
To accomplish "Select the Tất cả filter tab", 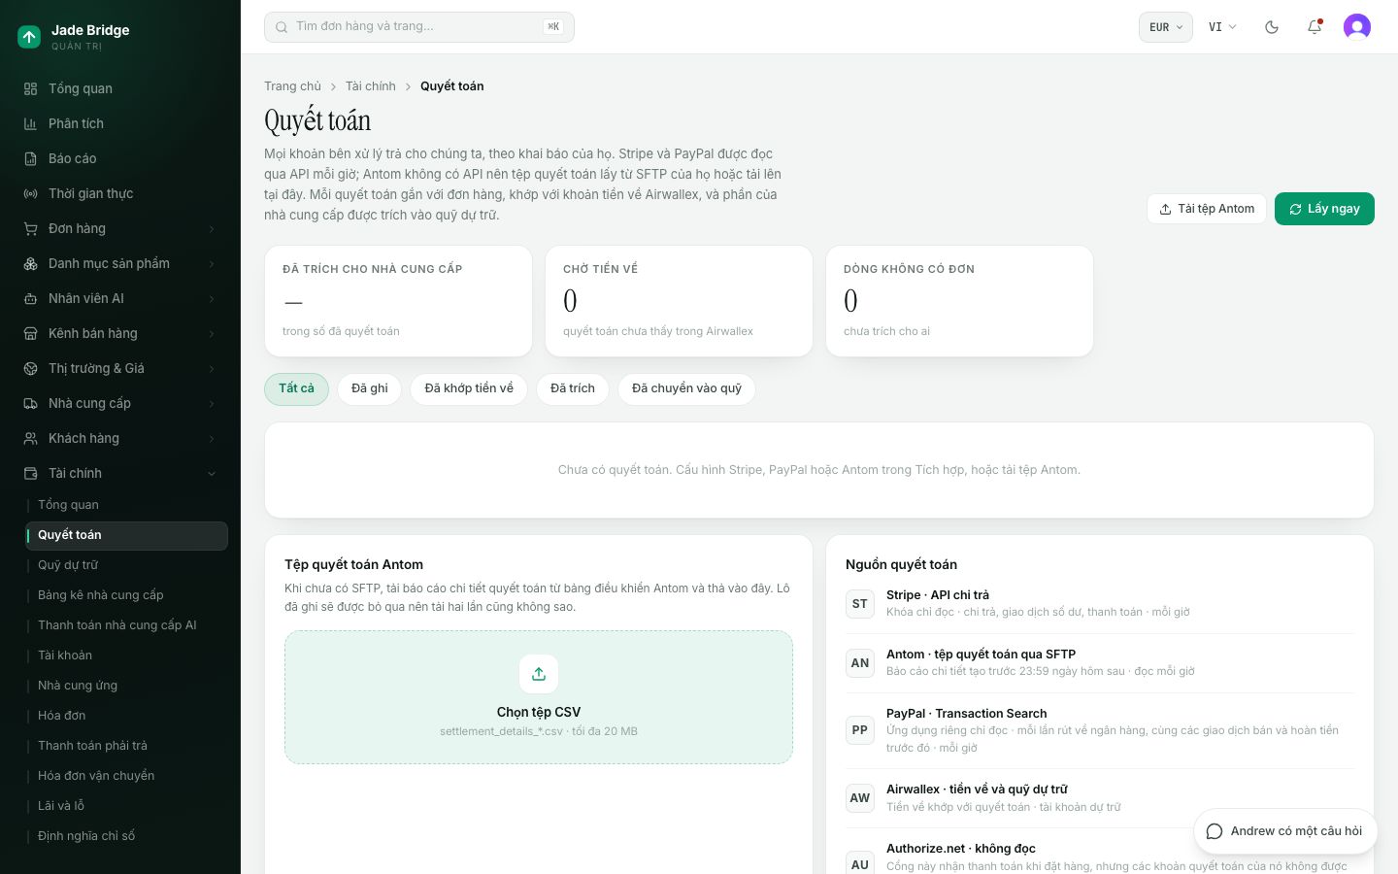I will (x=296, y=388).
